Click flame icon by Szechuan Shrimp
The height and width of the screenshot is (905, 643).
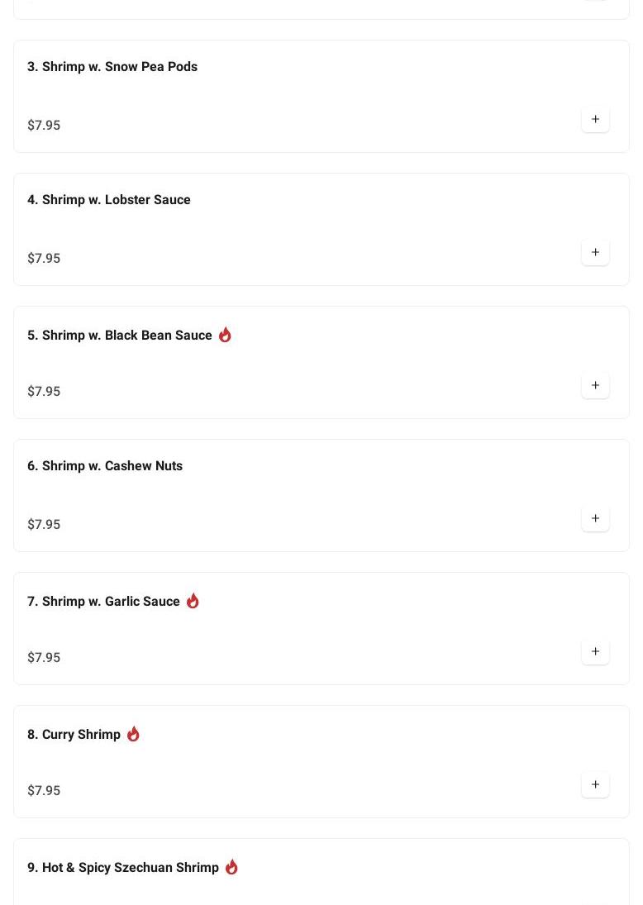(x=231, y=867)
